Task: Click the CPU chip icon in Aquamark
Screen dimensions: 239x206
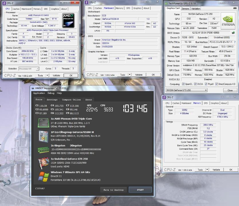Action: 44,123
